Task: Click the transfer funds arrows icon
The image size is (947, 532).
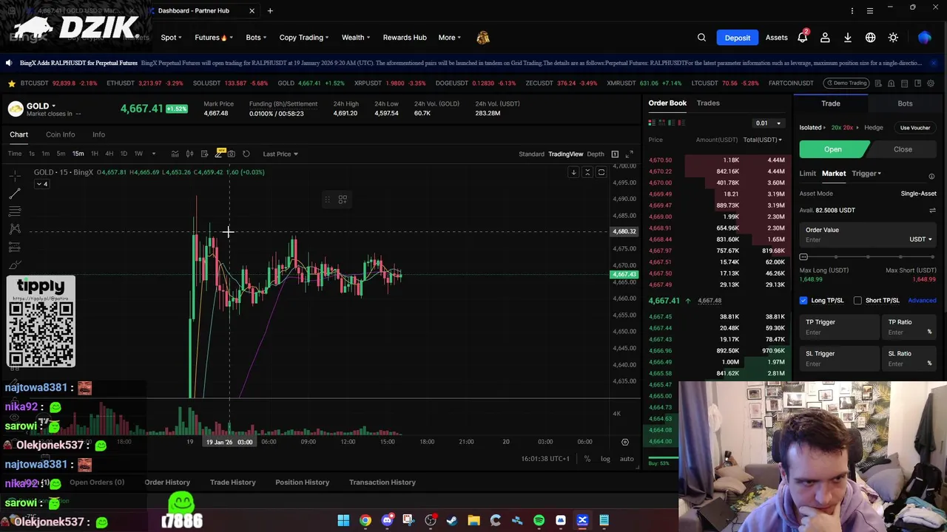Action: (932, 211)
